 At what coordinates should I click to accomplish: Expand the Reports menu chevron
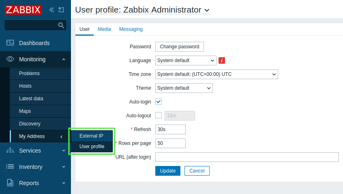[x=64, y=183]
